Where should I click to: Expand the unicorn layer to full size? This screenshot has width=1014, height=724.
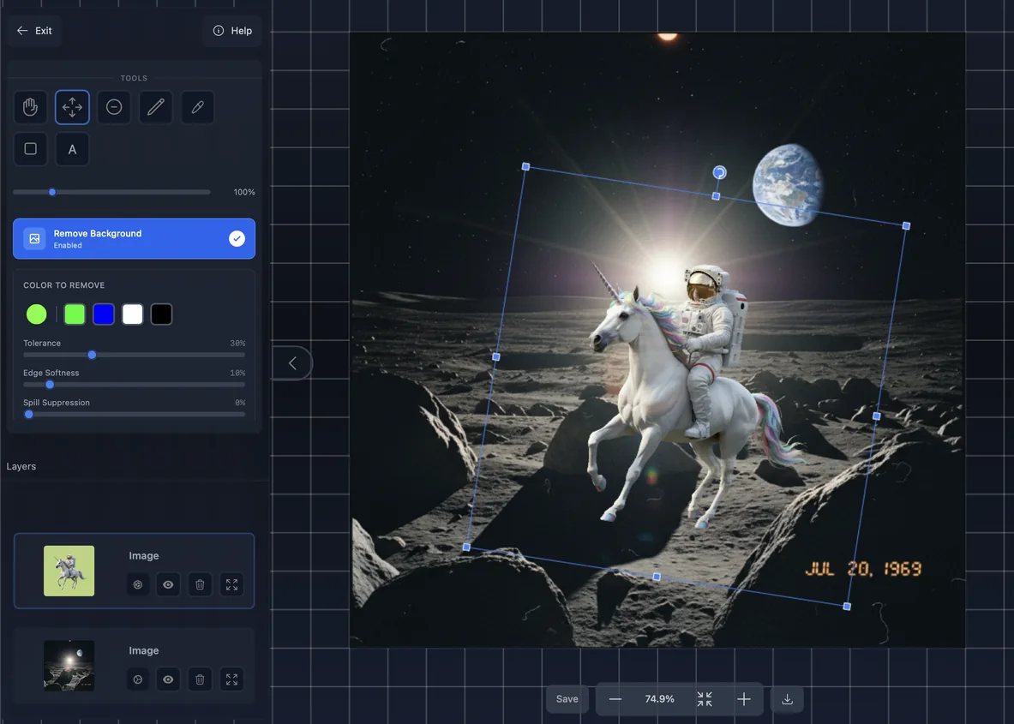[x=231, y=584]
